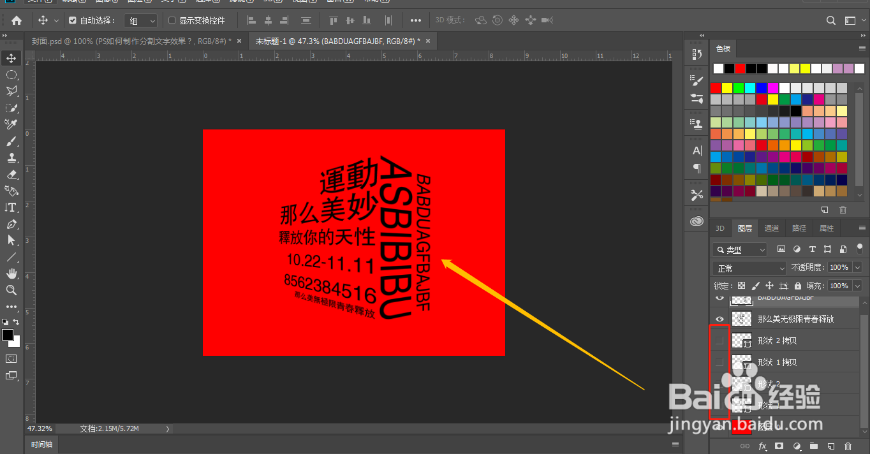Viewport: 870px width, 454px height.
Task: Switch to the 未标题-1 document tab
Action: tap(337, 41)
